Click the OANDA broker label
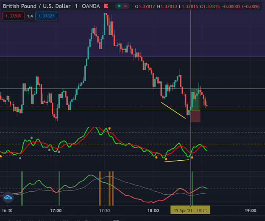 [91, 6]
